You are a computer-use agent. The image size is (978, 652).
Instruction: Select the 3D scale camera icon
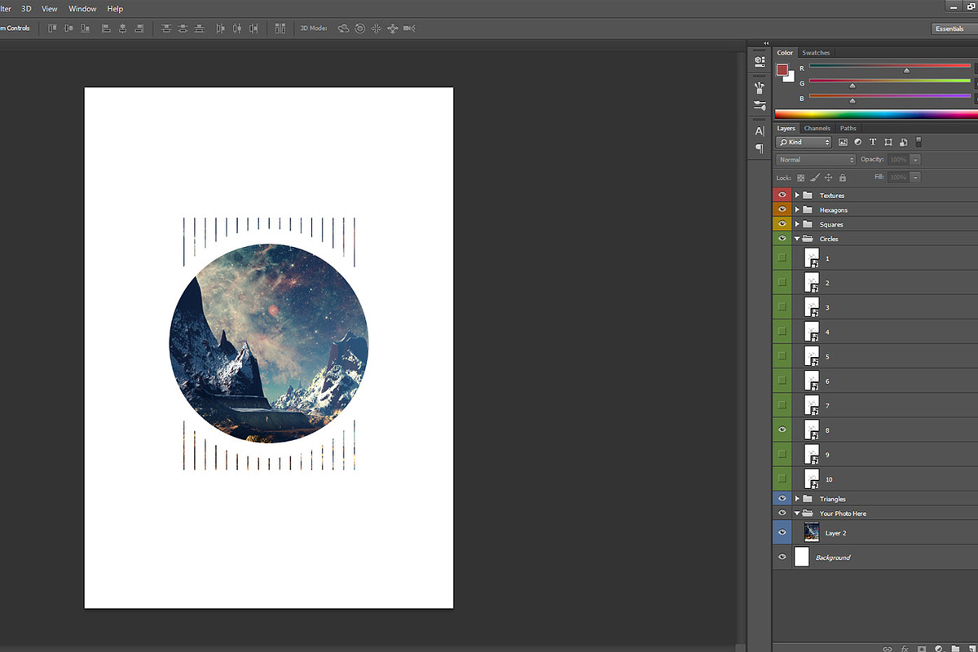click(409, 29)
